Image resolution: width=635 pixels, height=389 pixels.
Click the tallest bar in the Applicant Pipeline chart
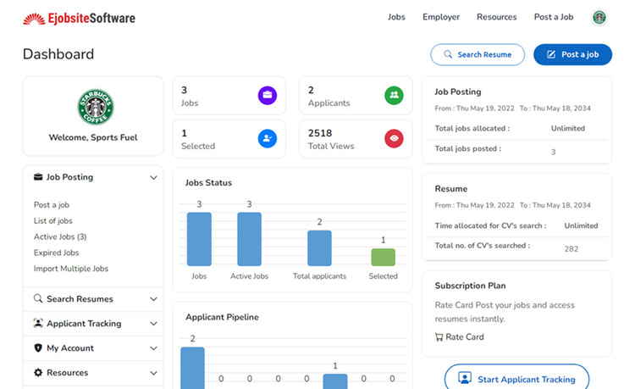(192, 368)
